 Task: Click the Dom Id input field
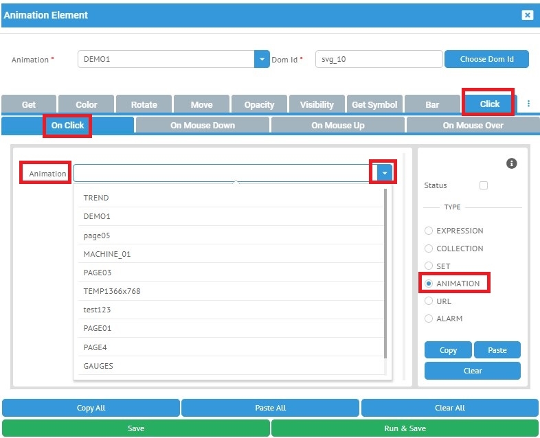pyautogui.click(x=379, y=60)
